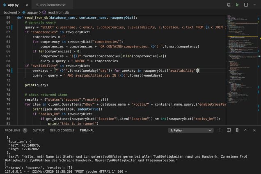
Task: Click line number 59 in the gutter
Action: (8, 18)
